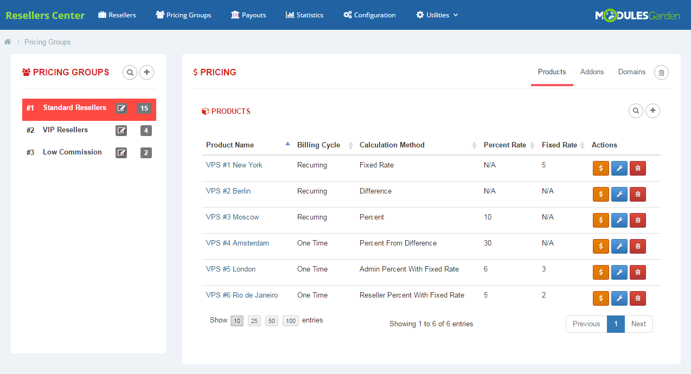Viewport: 691px width, 374px height.
Task: Click the dollar icon for VPS #6 Rio de Janeiro
Action: [600, 298]
